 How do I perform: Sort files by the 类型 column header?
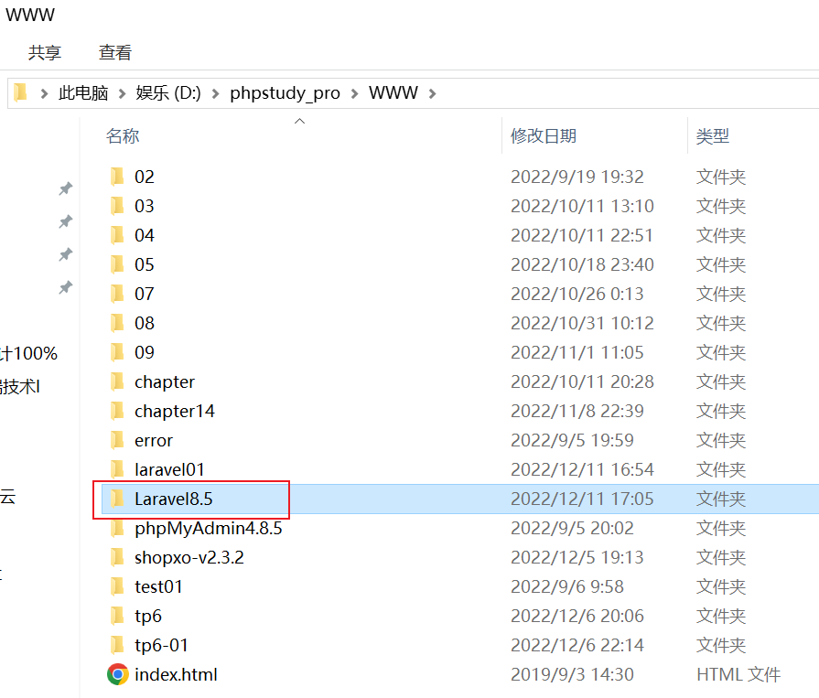pos(713,135)
